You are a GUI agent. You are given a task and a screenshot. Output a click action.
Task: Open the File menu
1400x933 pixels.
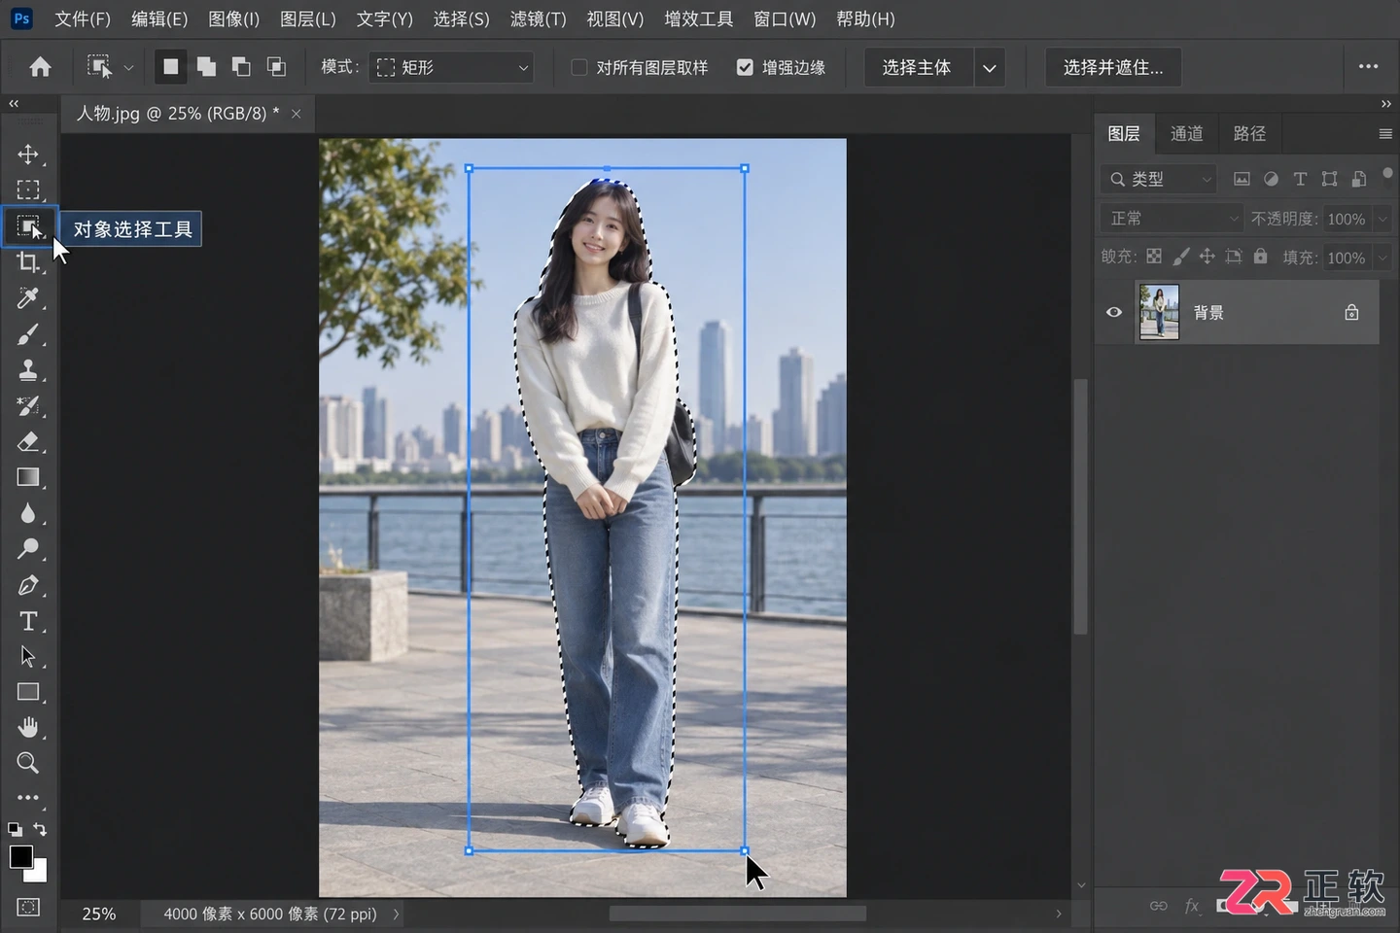coord(83,18)
